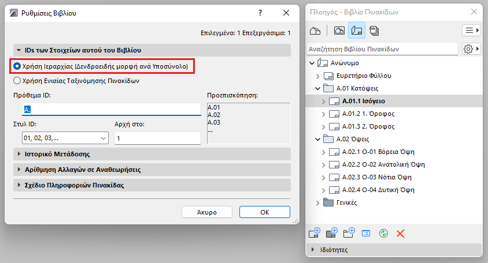Collapse A.02 Όψεις subset

[x=318, y=139]
